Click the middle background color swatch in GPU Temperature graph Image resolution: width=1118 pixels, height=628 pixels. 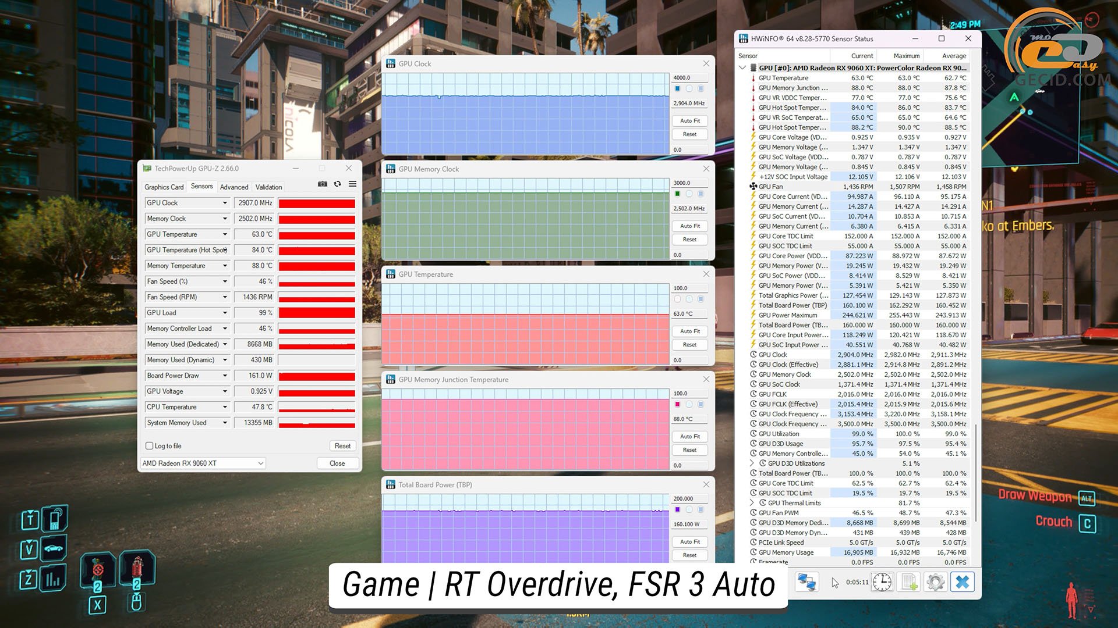[689, 299]
